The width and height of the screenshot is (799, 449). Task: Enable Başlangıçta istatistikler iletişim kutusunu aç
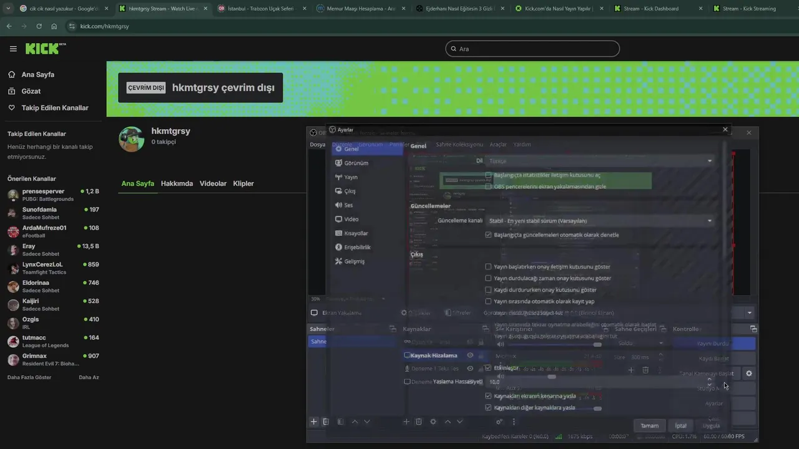[489, 175]
